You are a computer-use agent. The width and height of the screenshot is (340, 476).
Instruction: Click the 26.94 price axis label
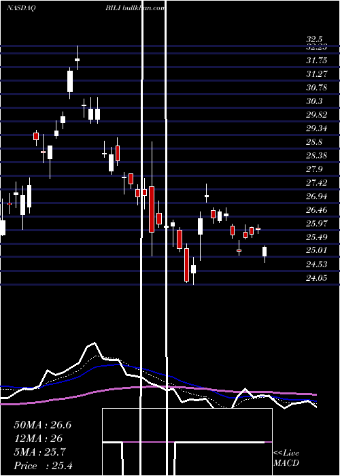click(x=317, y=197)
